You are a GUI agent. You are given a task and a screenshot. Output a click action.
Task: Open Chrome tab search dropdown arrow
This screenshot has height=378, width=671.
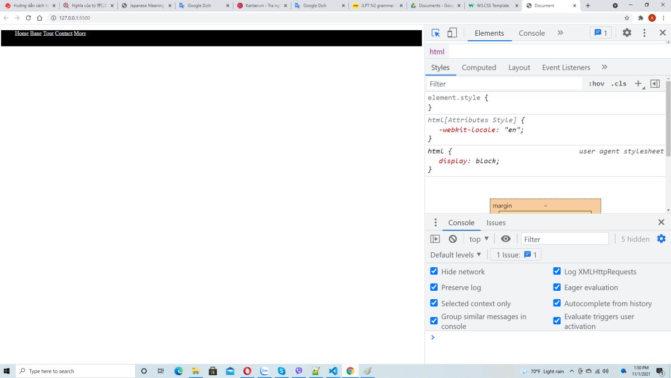pyautogui.click(x=615, y=6)
